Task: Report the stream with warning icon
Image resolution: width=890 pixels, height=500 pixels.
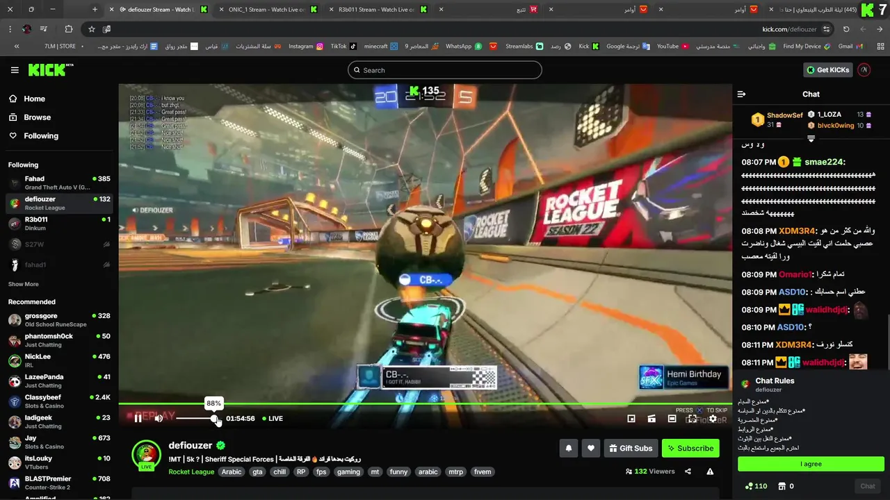Action: pos(710,472)
